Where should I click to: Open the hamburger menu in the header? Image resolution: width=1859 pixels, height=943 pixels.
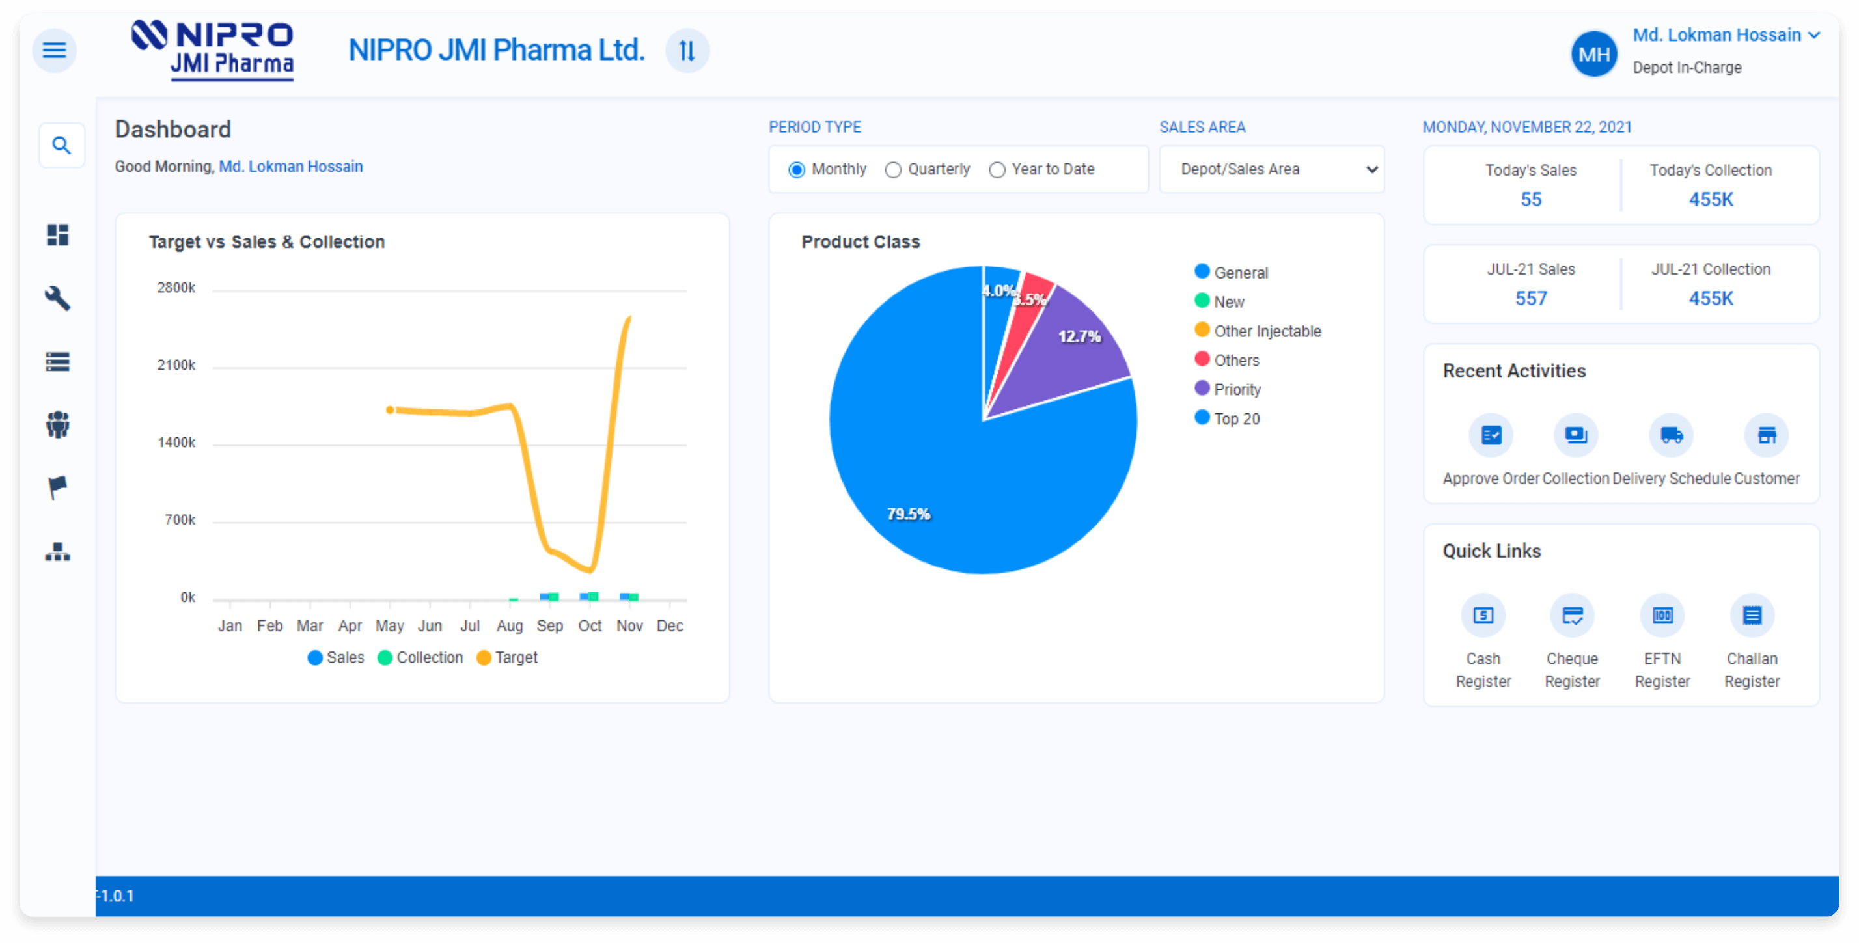54,51
